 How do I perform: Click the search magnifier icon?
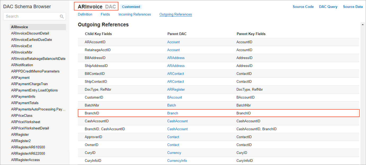(62, 17)
